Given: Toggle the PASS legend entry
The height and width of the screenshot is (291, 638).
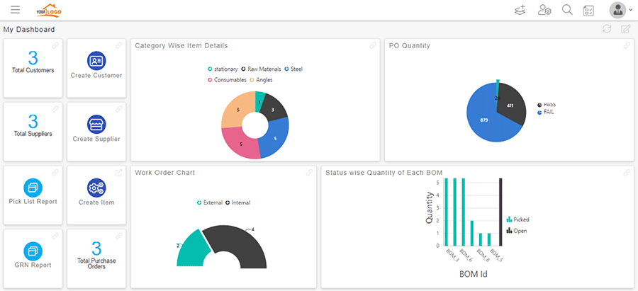Looking at the screenshot, I should 547,105.
